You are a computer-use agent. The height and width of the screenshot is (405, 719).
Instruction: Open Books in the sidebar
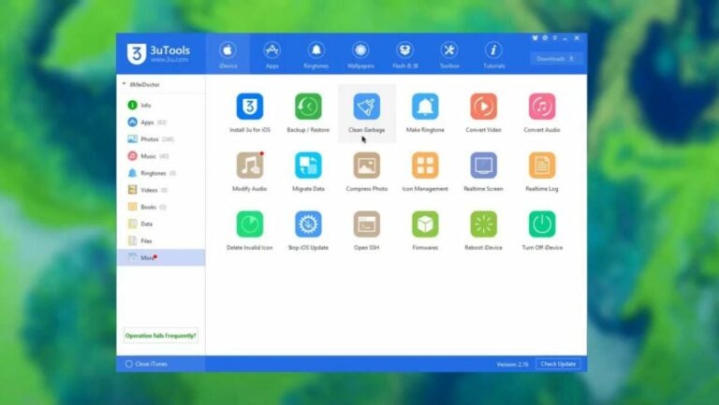tap(160, 207)
